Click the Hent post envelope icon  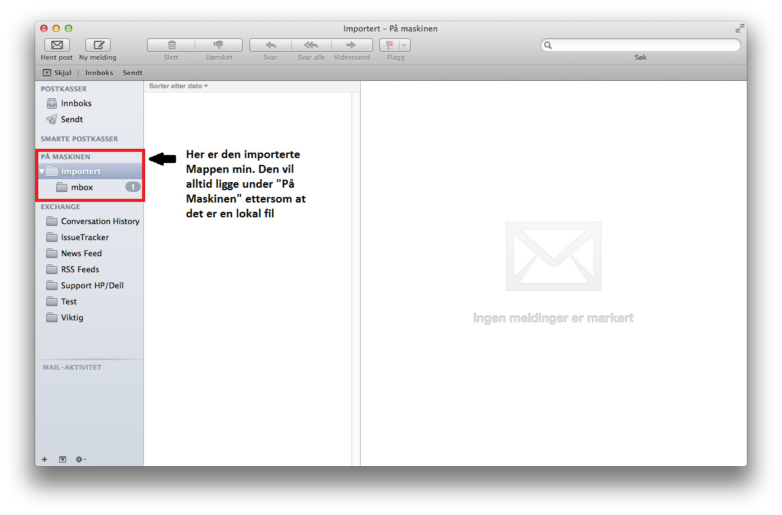[57, 45]
